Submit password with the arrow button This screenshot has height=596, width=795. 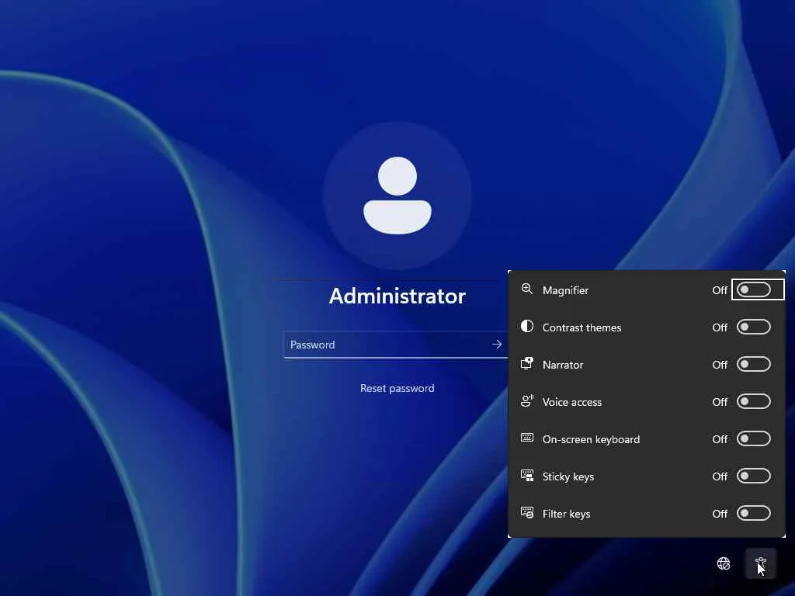pyautogui.click(x=496, y=345)
